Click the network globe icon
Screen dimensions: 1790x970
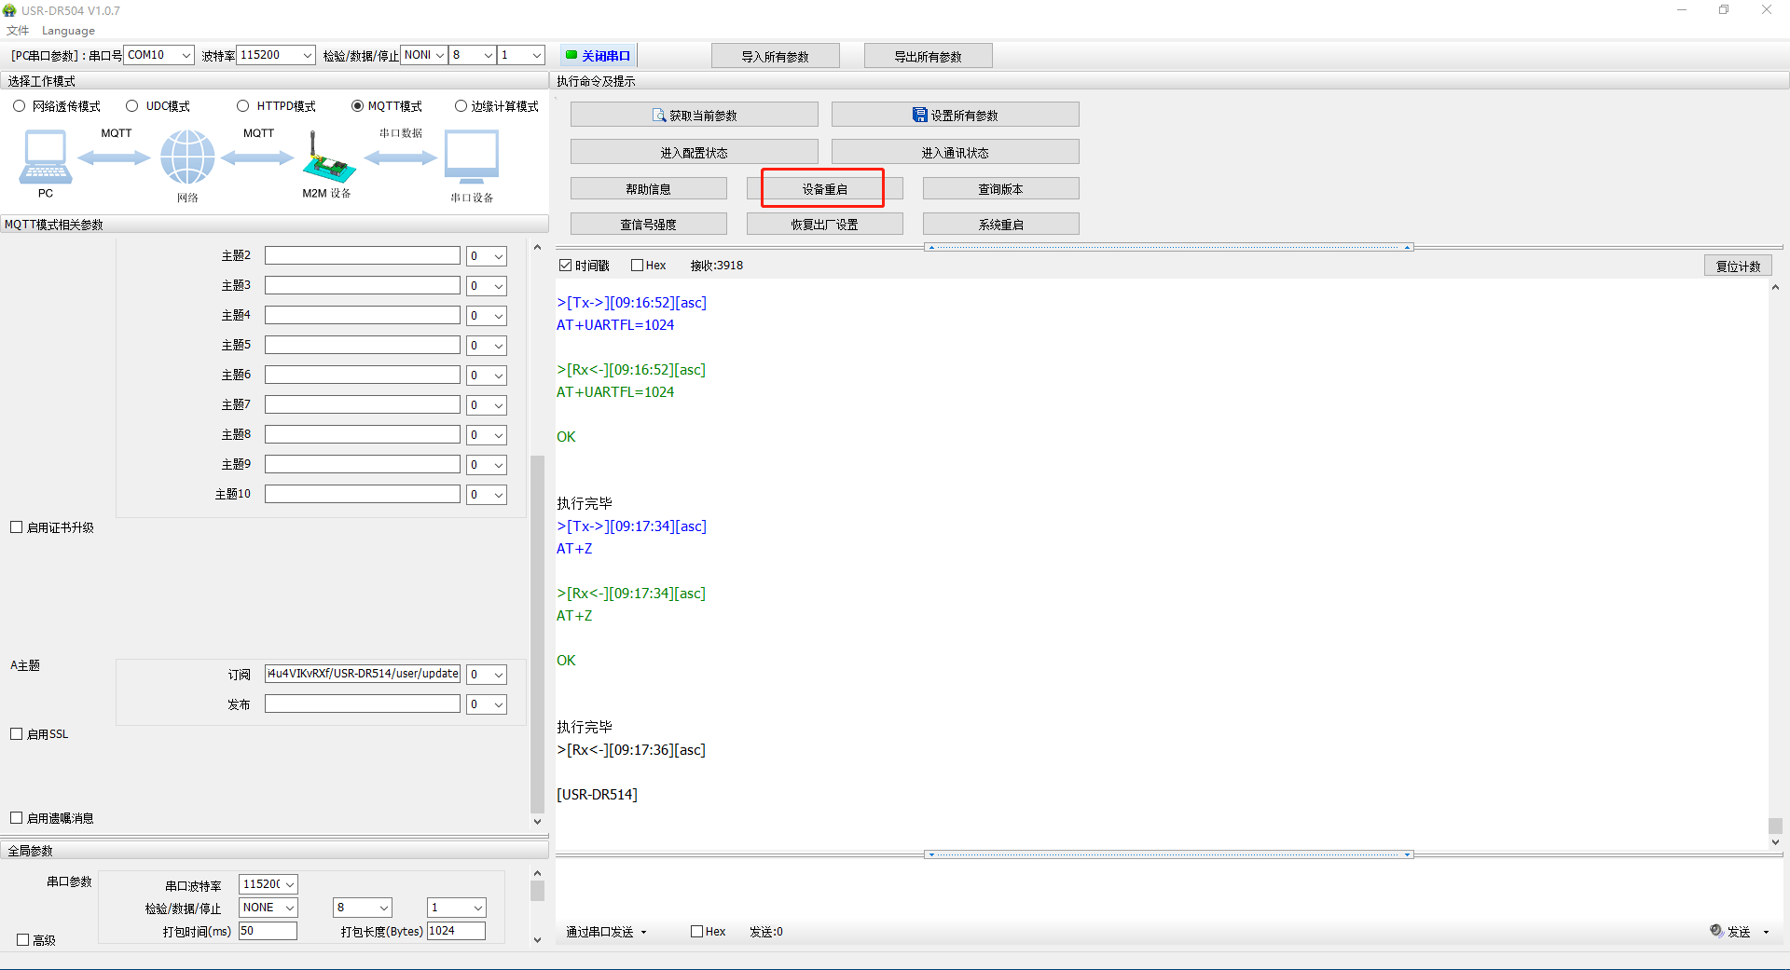click(187, 157)
